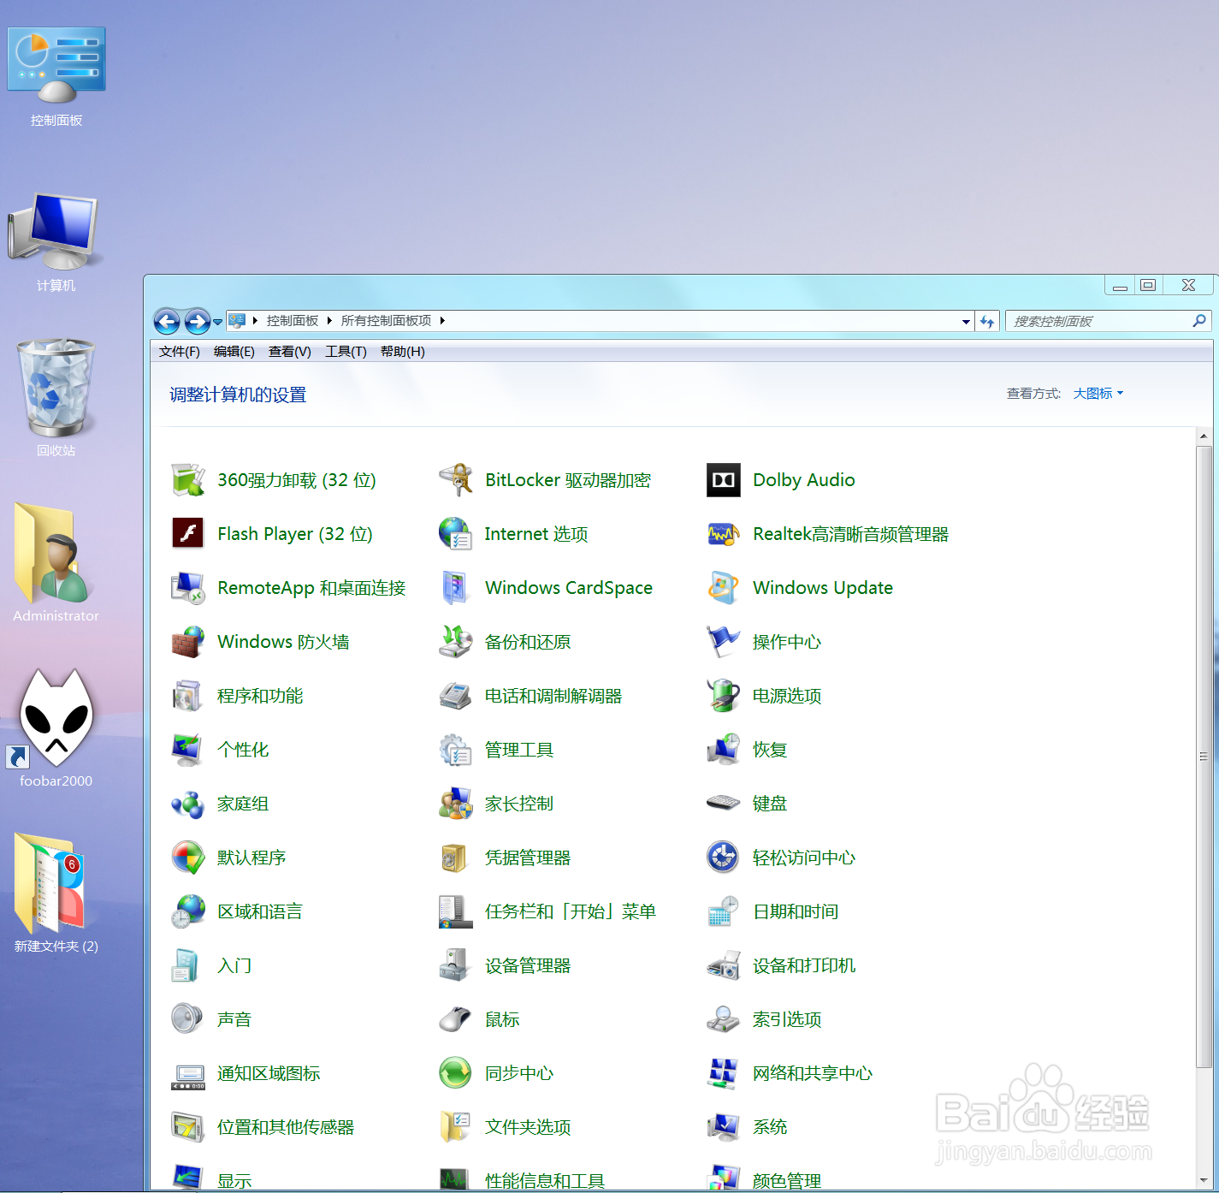This screenshot has width=1219, height=1193.
Task: Click the 家庭组 link
Action: tap(243, 804)
